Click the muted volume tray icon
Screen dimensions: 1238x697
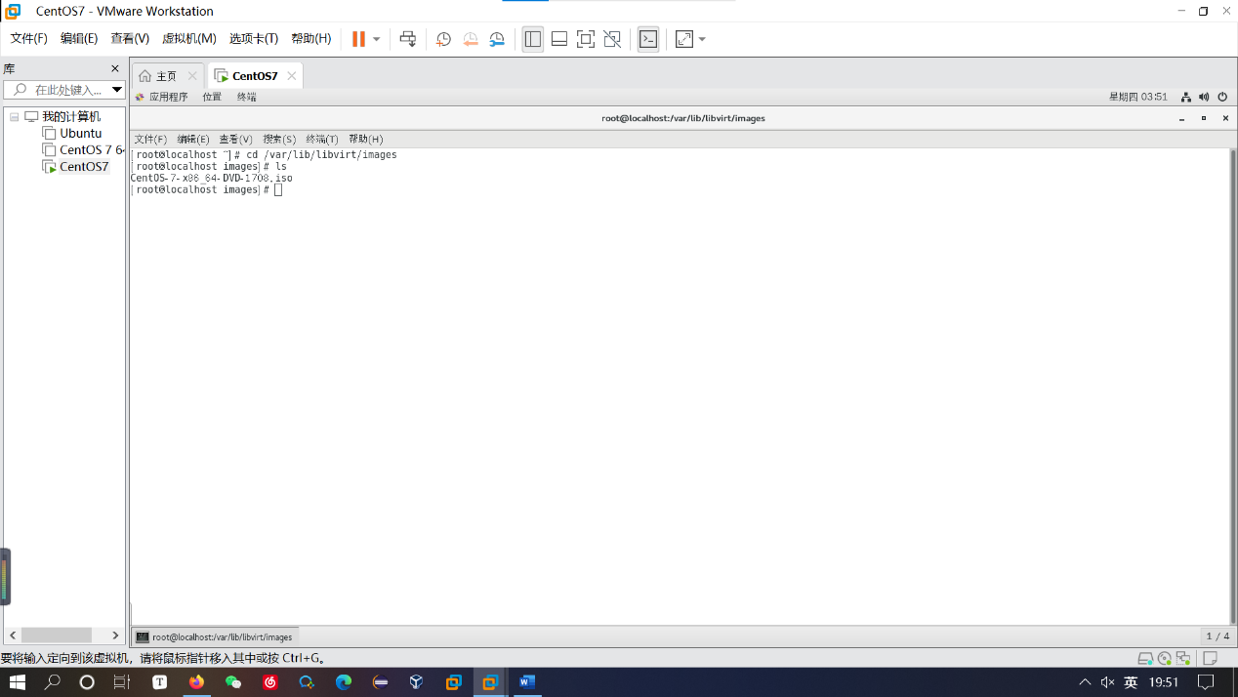tap(1108, 682)
